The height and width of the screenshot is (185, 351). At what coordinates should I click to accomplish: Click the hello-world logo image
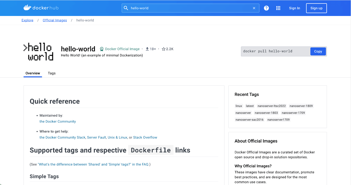click(38, 52)
